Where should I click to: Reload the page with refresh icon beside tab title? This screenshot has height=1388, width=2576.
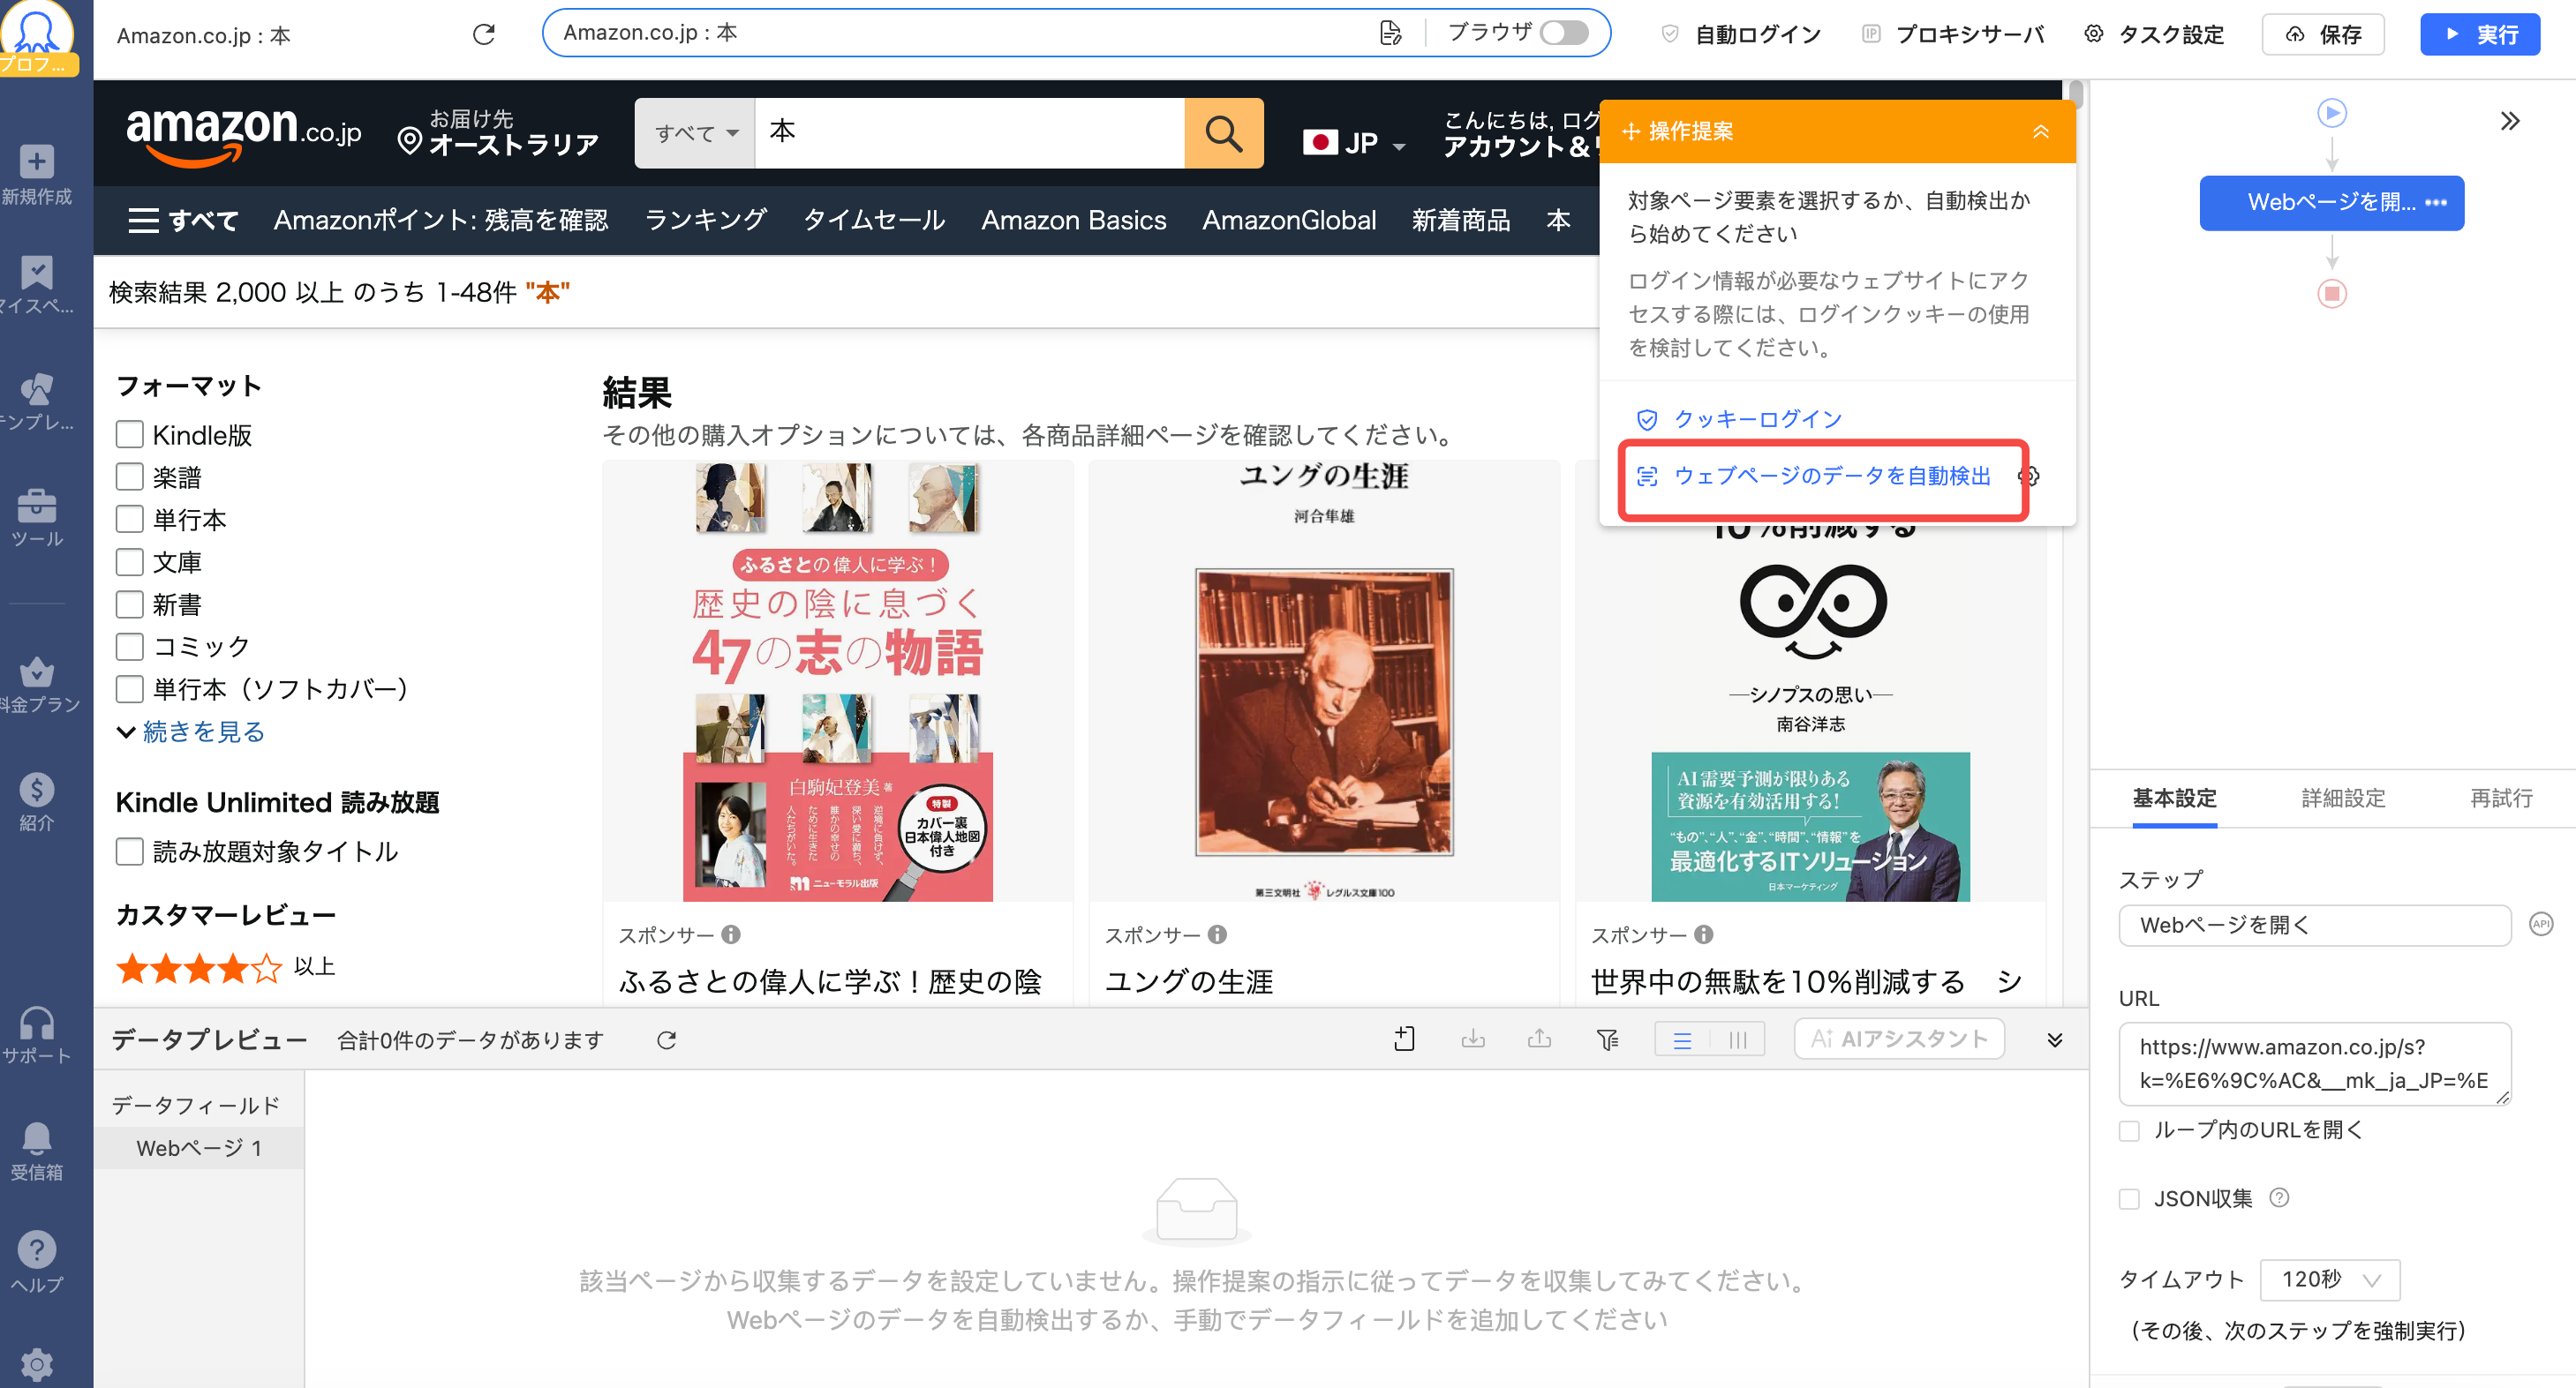point(484,35)
